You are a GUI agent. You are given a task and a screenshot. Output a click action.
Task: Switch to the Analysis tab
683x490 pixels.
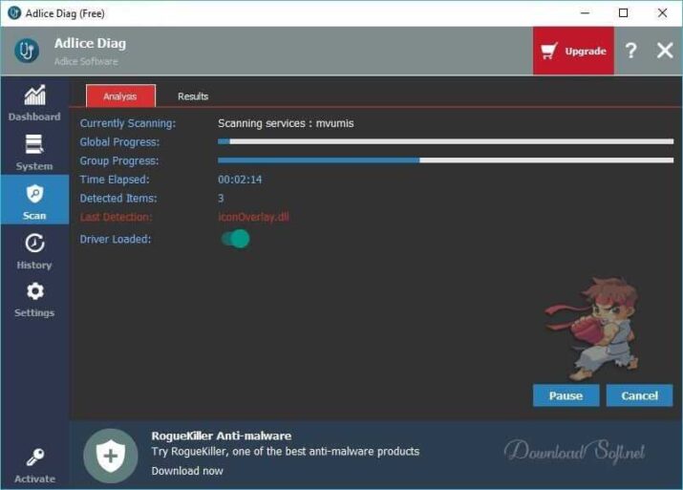120,96
